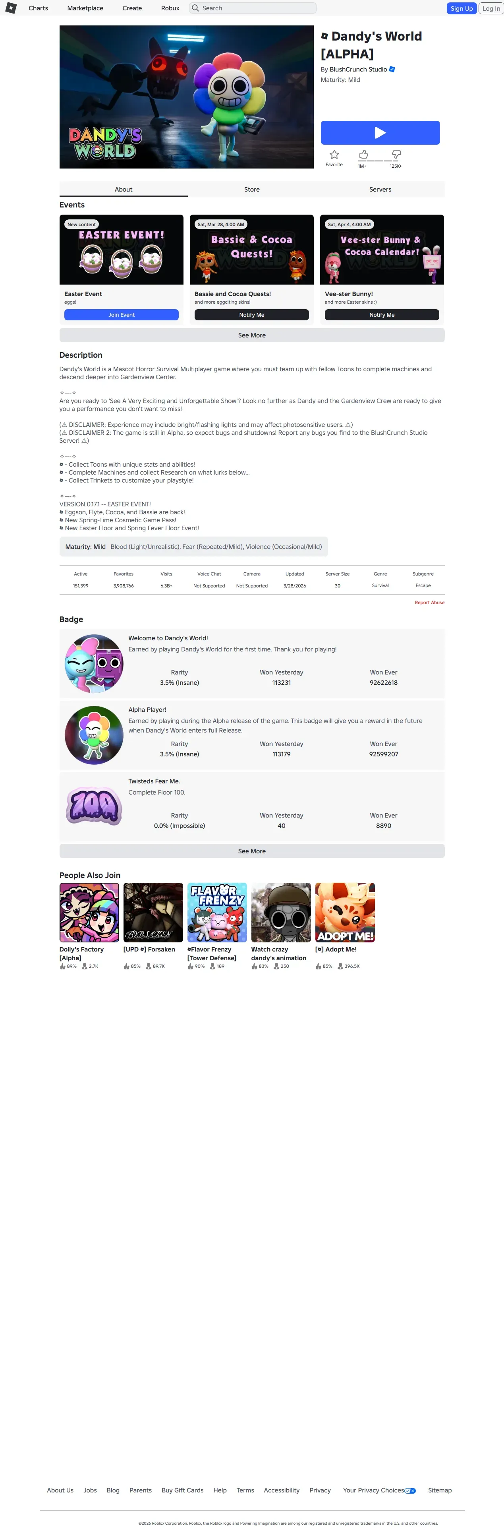Viewport: 504px width, 1531px height.
Task: Expand events with See More
Action: click(x=252, y=335)
